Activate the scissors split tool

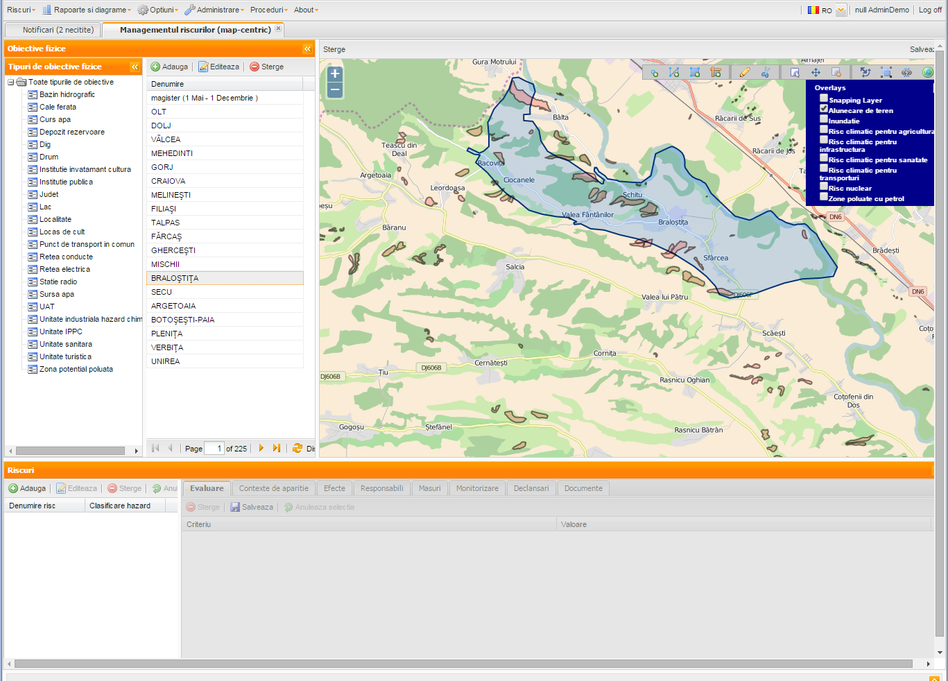[x=766, y=72]
